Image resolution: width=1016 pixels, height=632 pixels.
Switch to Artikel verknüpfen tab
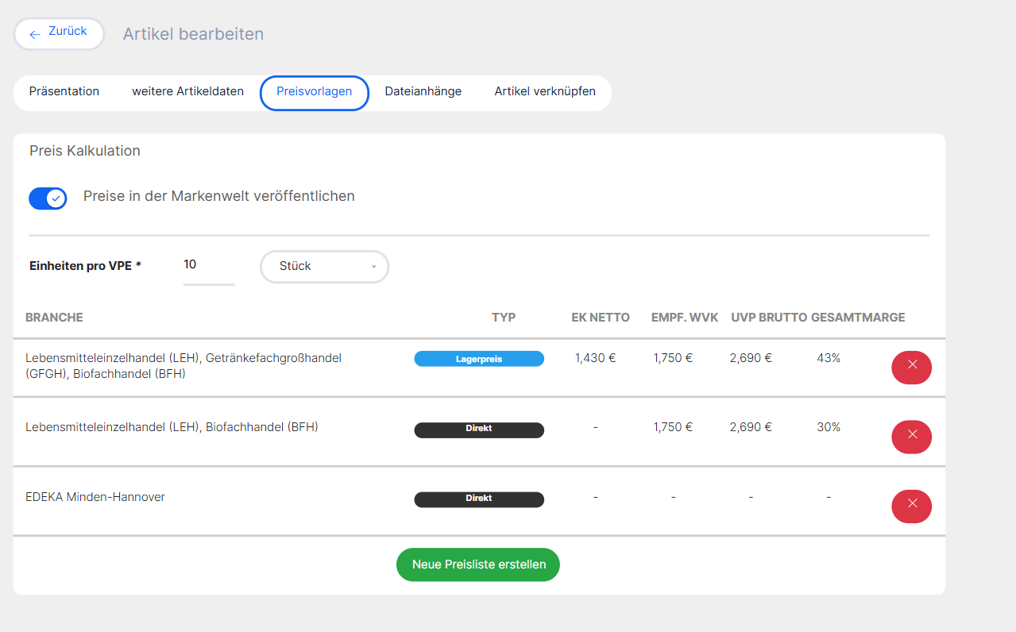(545, 91)
